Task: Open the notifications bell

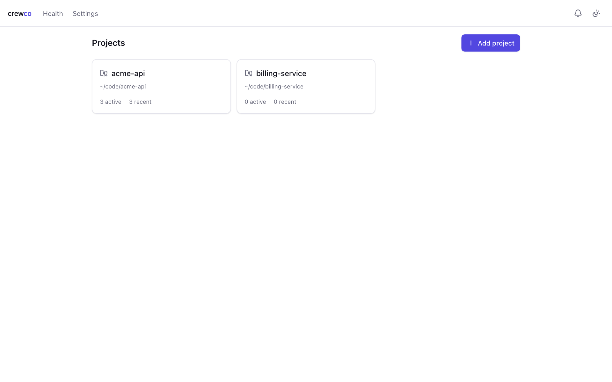Action: 578,13
